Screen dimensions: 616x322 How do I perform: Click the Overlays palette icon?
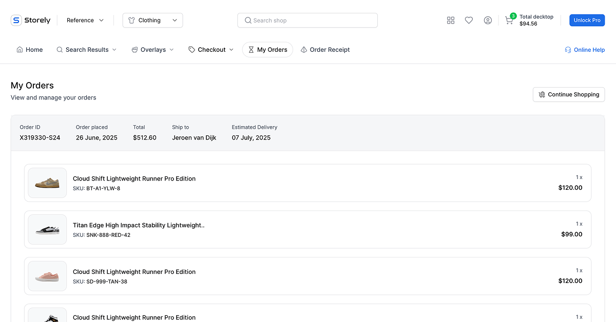[134, 50]
